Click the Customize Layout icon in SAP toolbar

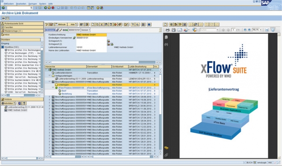(102, 8)
